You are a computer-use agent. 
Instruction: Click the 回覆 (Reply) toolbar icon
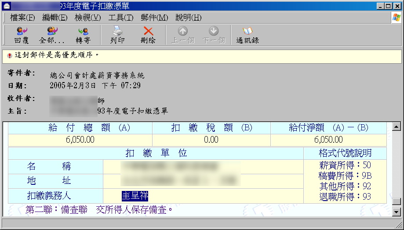[x=22, y=35]
